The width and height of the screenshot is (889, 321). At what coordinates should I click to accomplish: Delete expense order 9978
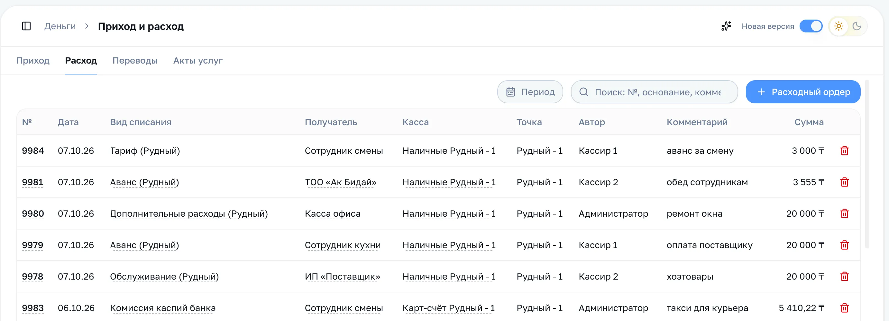tap(844, 277)
